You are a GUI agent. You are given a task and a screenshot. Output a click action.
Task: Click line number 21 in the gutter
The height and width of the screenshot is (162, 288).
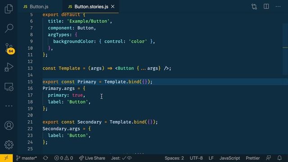pyautogui.click(x=30, y=122)
